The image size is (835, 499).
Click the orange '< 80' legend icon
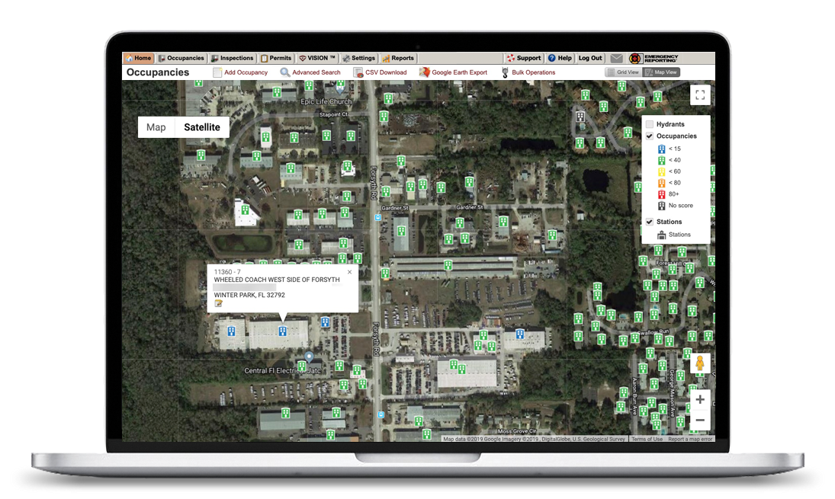click(x=661, y=183)
